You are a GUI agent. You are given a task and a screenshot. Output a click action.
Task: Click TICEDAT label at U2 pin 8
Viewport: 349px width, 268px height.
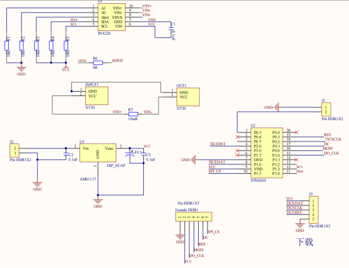[217, 162]
